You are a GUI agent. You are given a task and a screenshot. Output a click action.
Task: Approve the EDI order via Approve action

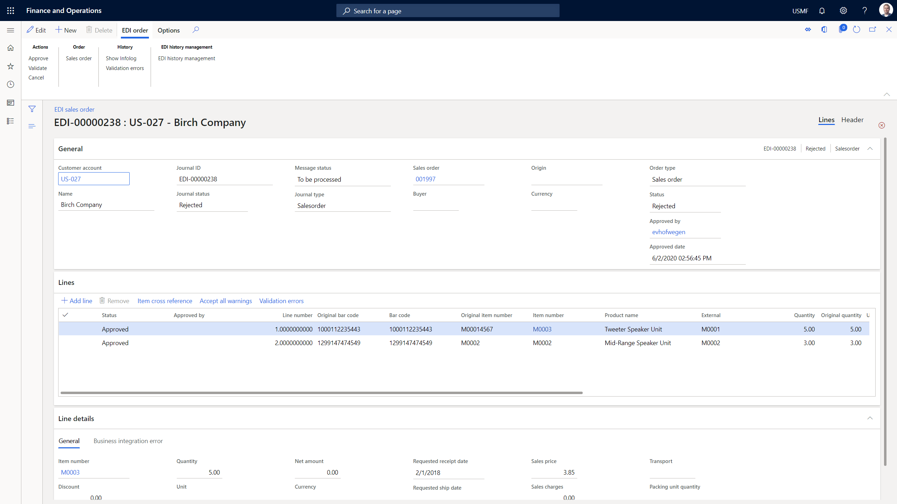(38, 58)
